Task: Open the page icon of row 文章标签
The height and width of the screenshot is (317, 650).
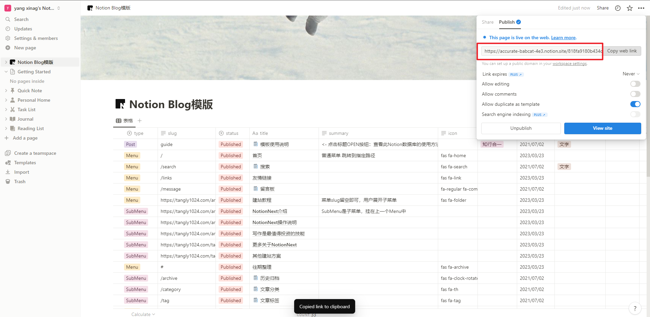Action: (x=256, y=300)
